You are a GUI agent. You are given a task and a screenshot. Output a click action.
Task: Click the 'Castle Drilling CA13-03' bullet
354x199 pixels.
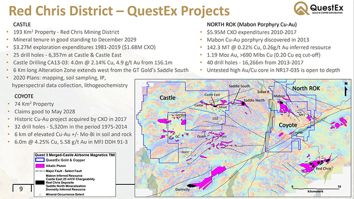point(93,63)
